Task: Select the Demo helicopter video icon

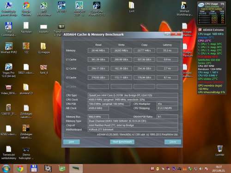Action: click(26, 153)
